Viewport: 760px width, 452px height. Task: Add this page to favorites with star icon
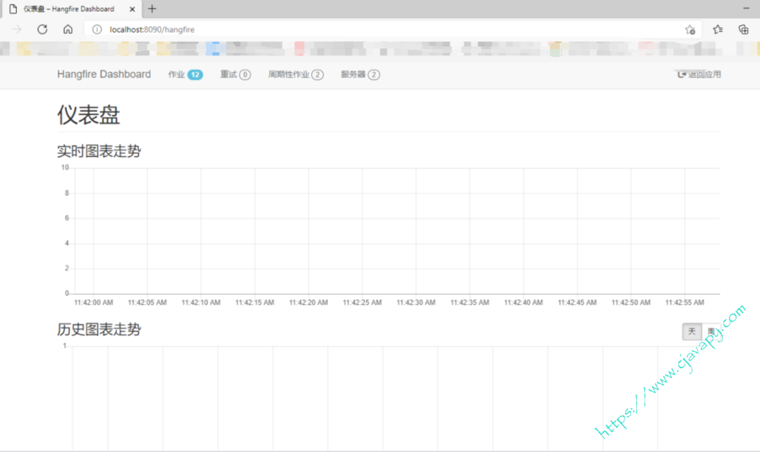(689, 29)
